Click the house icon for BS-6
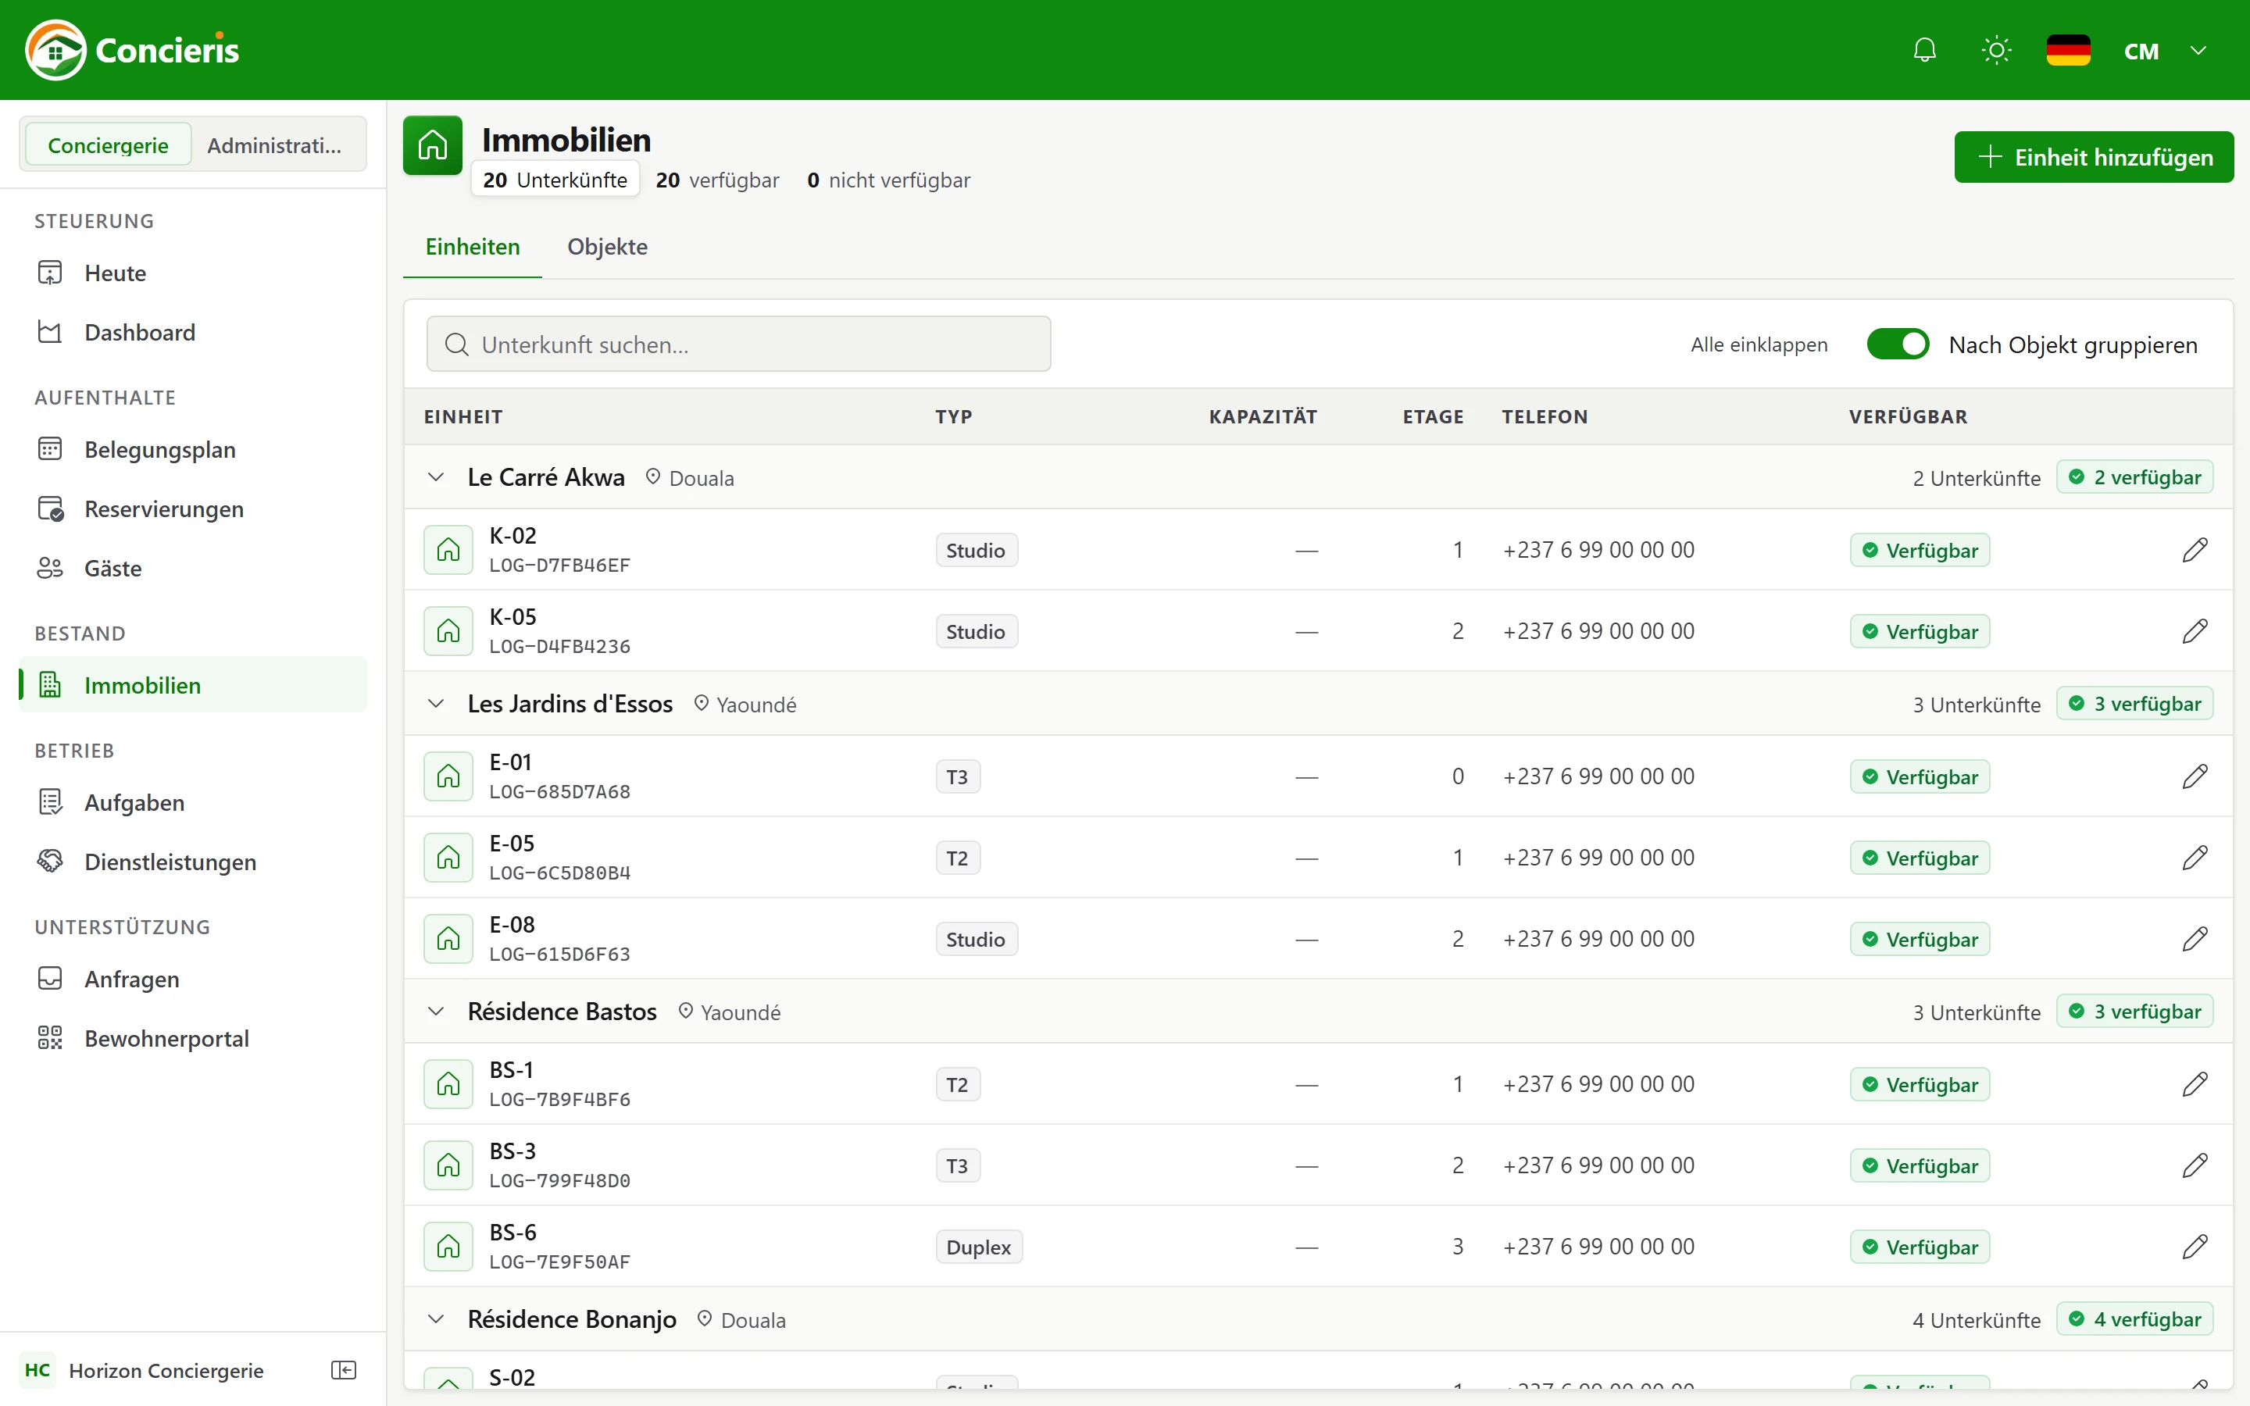 click(448, 1246)
